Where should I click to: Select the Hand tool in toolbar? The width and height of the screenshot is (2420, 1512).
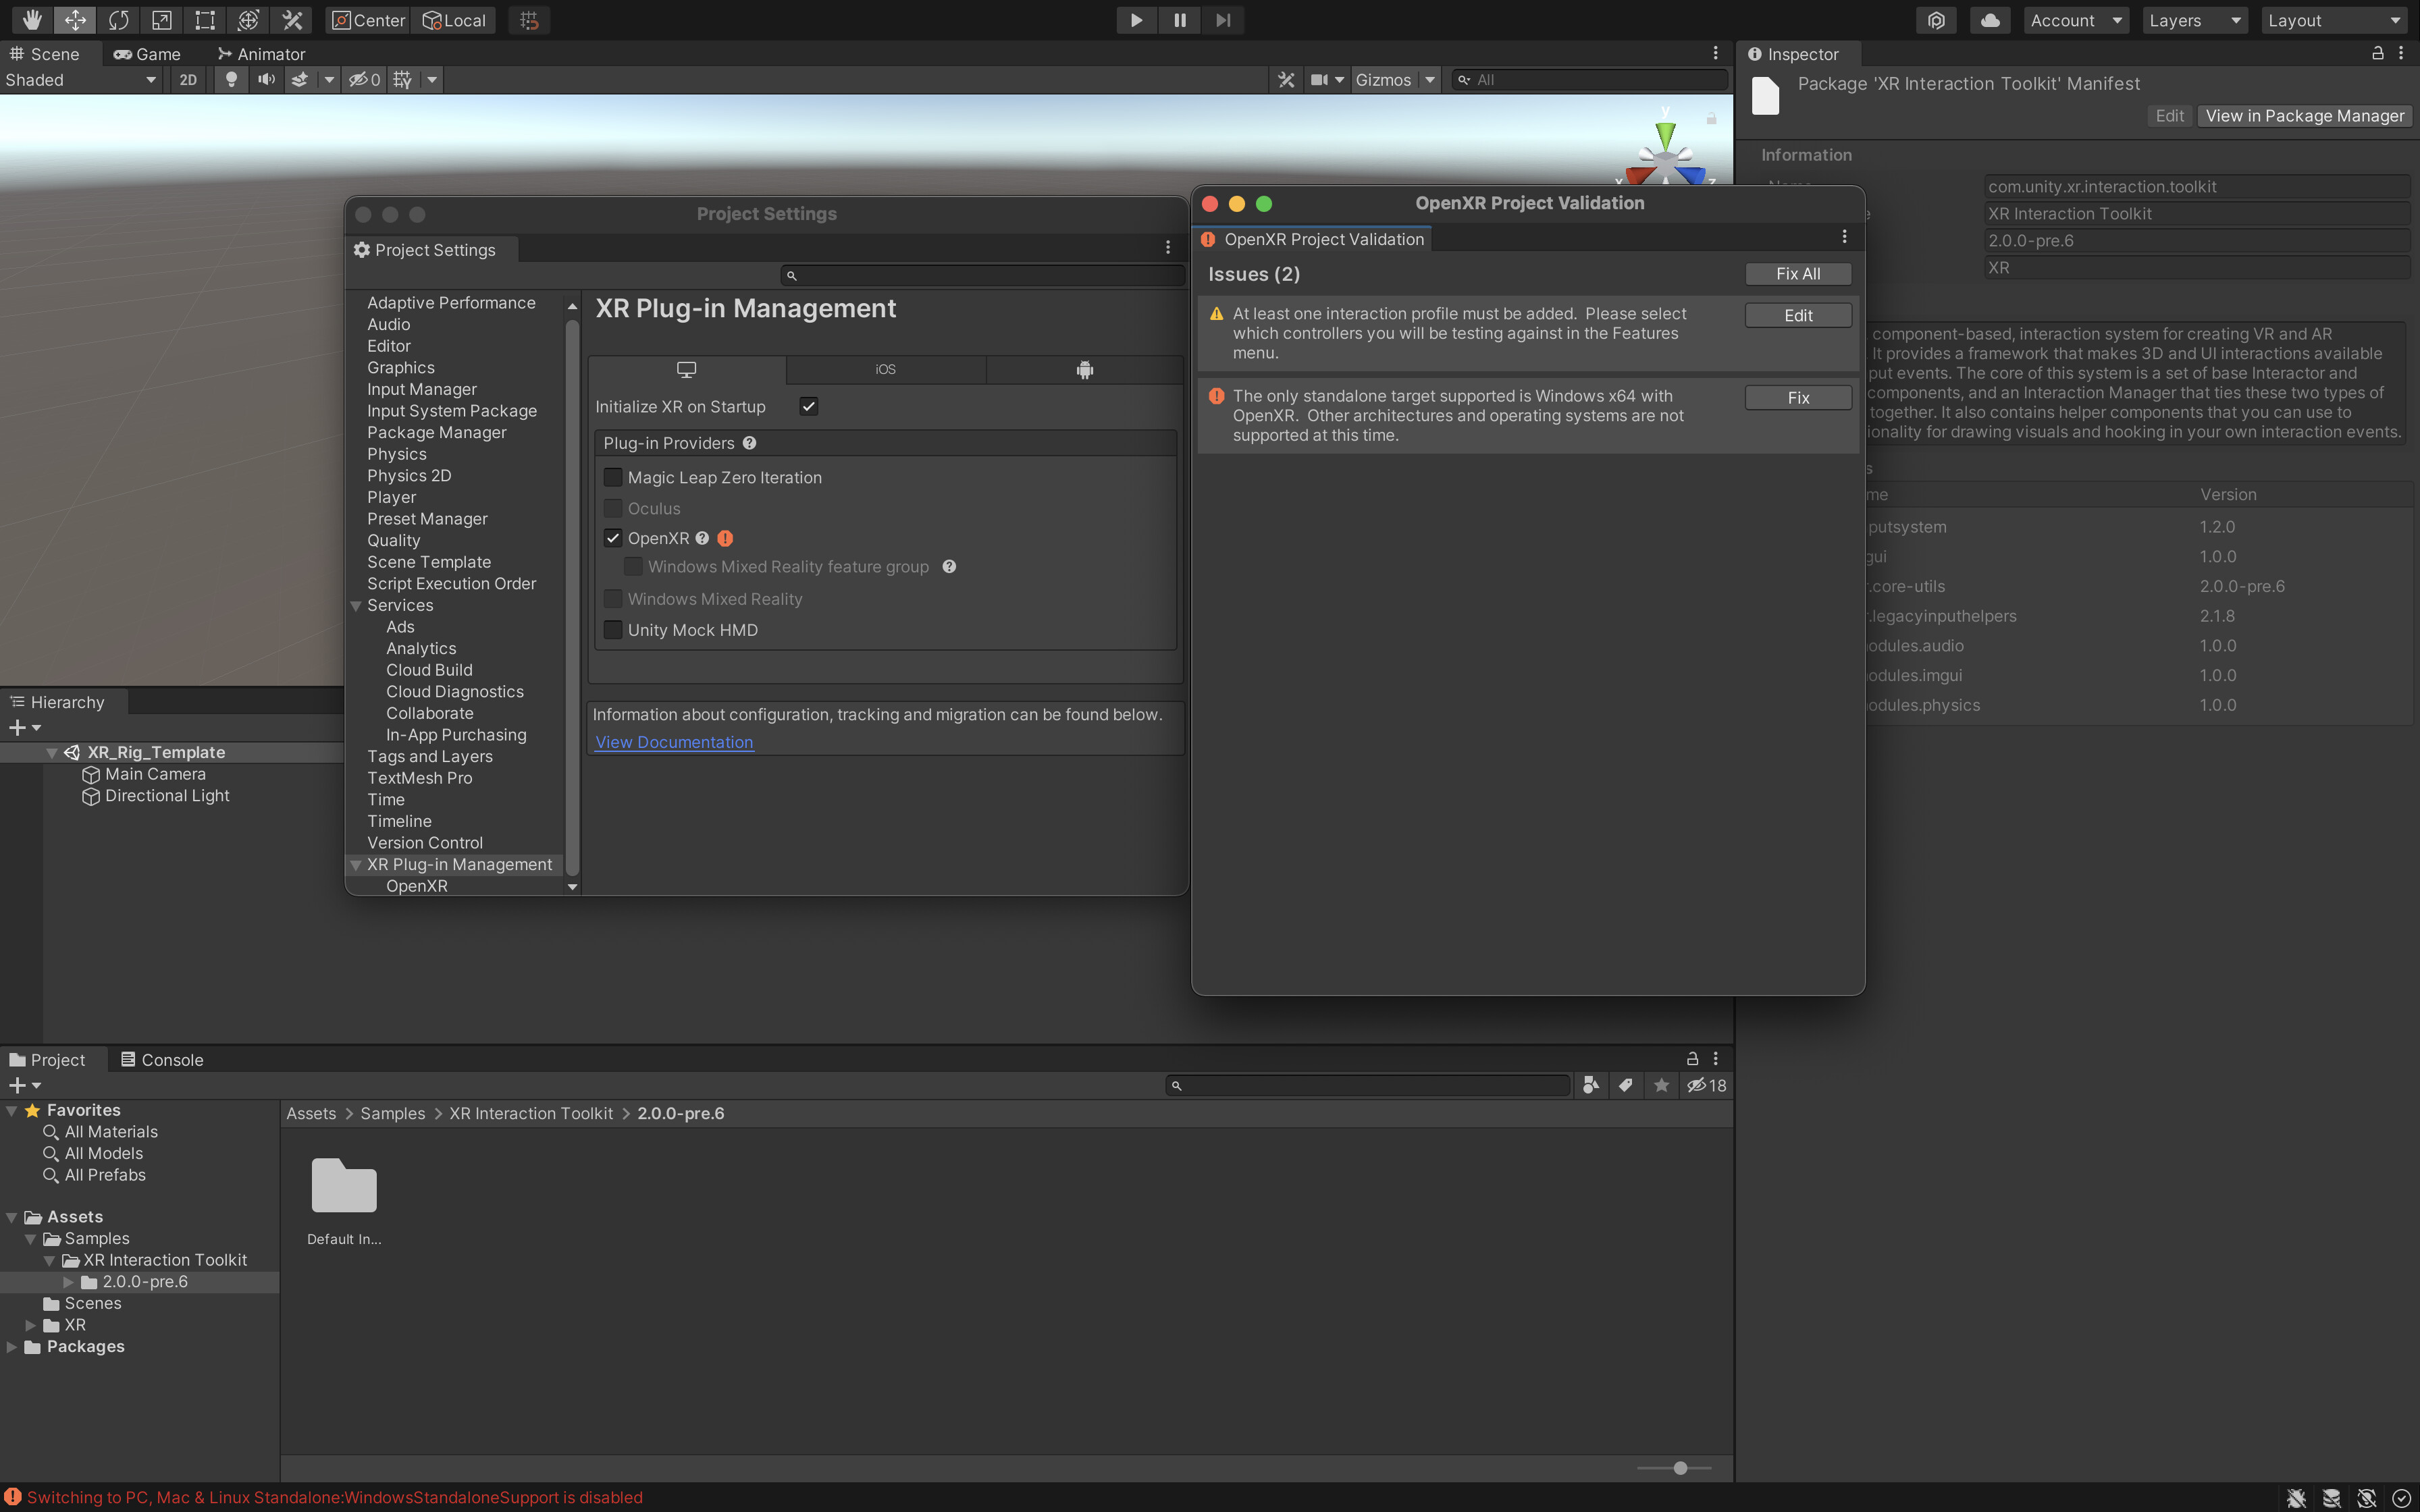click(x=32, y=20)
